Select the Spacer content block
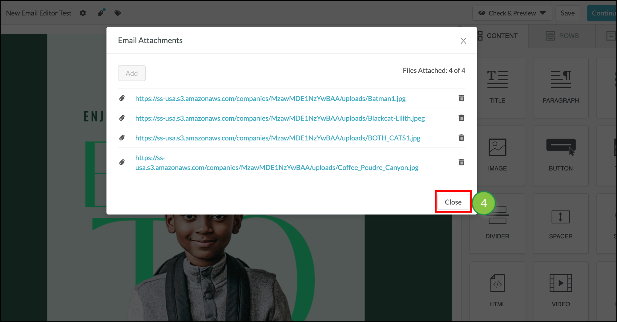 click(561, 224)
